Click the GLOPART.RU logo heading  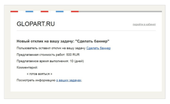36,24
